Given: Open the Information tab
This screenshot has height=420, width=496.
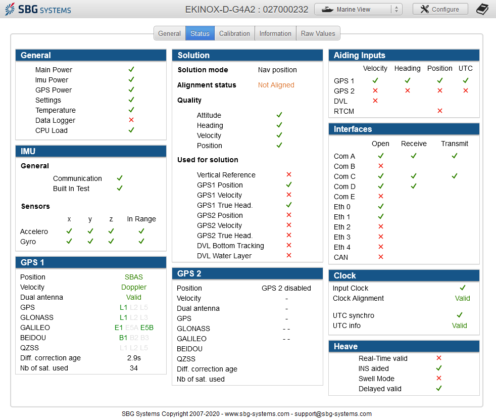Looking at the screenshot, I should pos(275,33).
